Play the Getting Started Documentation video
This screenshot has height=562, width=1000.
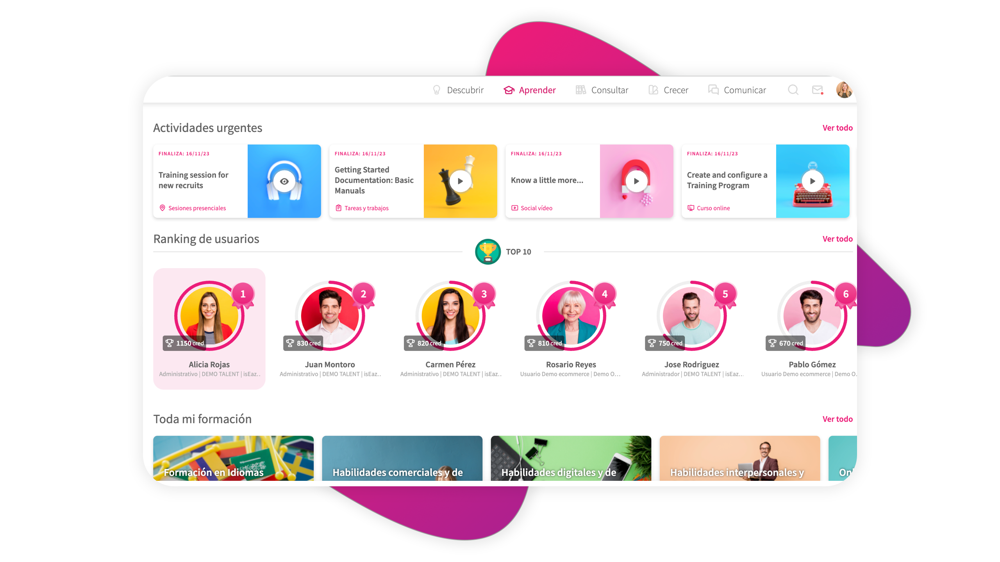pyautogui.click(x=460, y=181)
